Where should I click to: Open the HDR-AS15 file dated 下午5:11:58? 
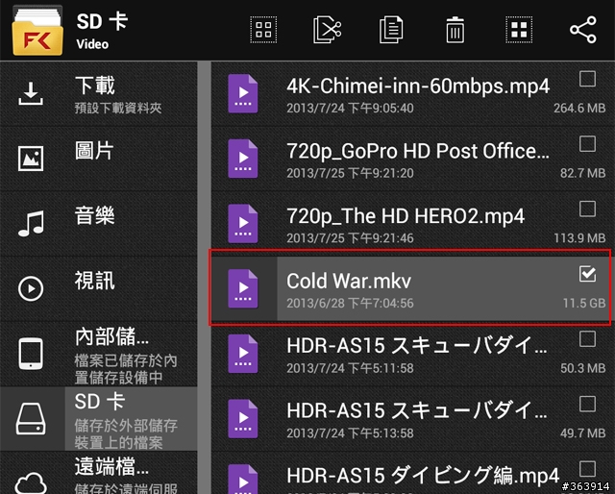tap(416, 346)
